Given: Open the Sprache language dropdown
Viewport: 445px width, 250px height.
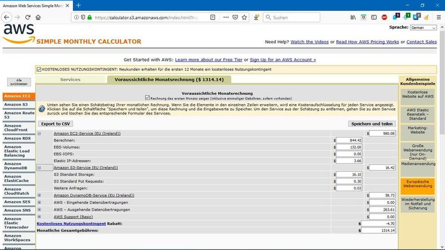Looking at the screenshot, I should (x=423, y=27).
